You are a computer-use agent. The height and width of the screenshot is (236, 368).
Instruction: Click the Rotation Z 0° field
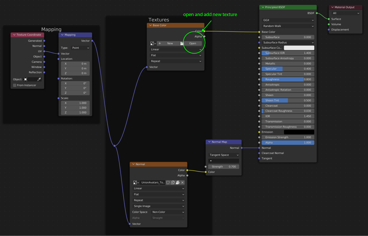click(75, 93)
